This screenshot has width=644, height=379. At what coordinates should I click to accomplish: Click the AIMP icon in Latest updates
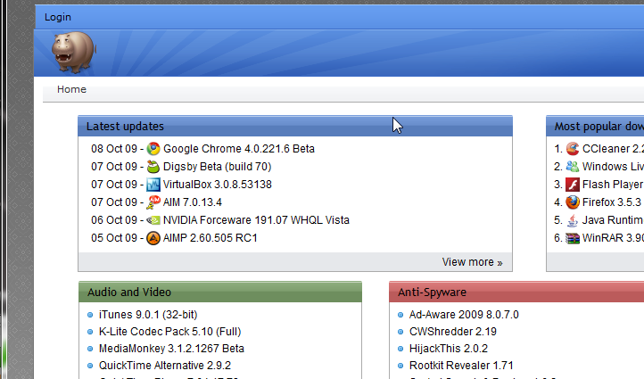[153, 238]
